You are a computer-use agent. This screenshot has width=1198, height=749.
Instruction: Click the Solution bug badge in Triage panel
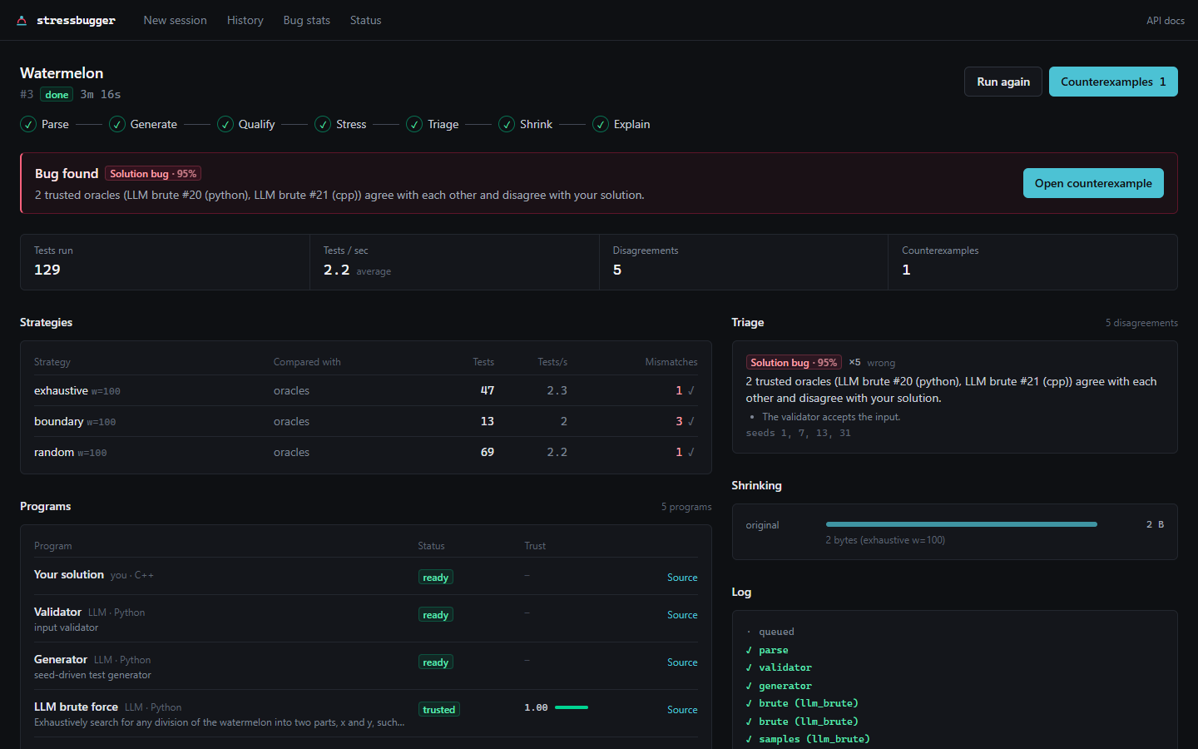click(x=794, y=363)
